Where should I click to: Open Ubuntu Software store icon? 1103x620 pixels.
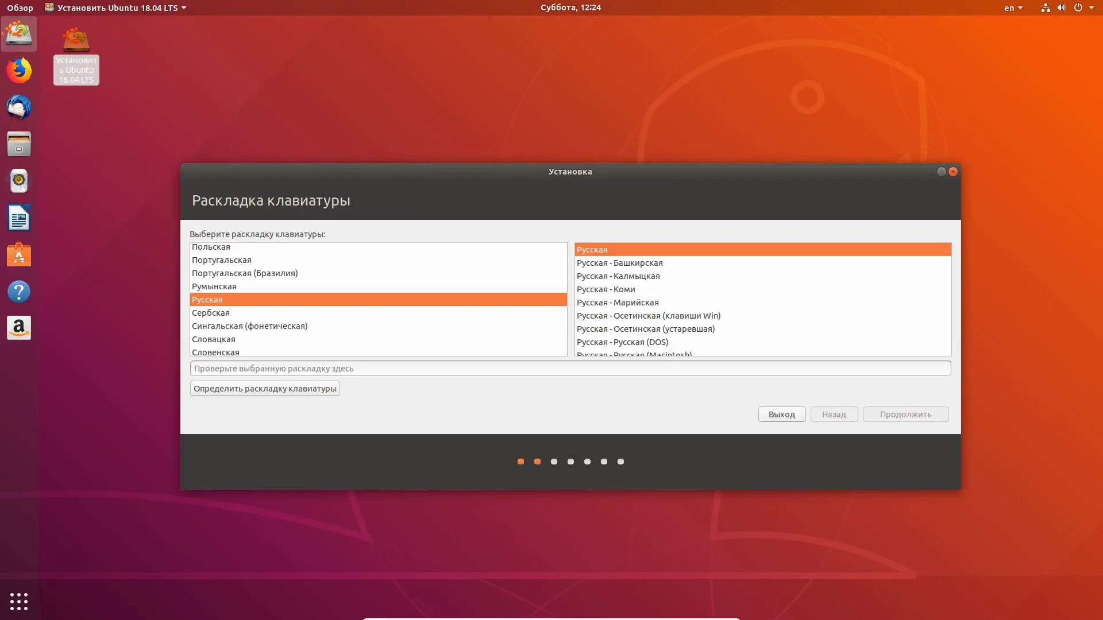coord(19,255)
